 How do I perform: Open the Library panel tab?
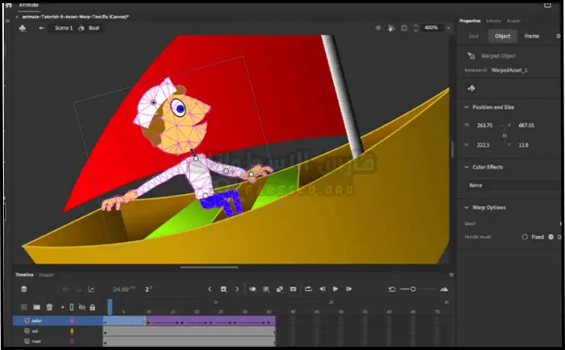(494, 21)
